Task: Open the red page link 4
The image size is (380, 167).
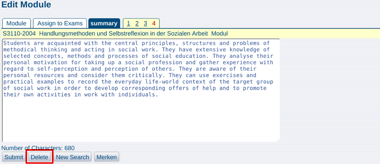Action: (154, 24)
